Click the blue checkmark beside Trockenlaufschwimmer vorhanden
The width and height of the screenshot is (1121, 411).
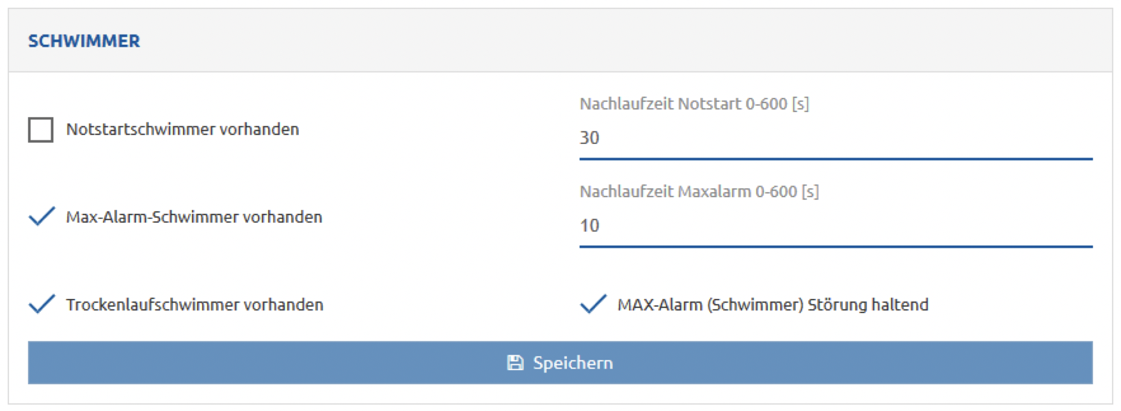(42, 304)
